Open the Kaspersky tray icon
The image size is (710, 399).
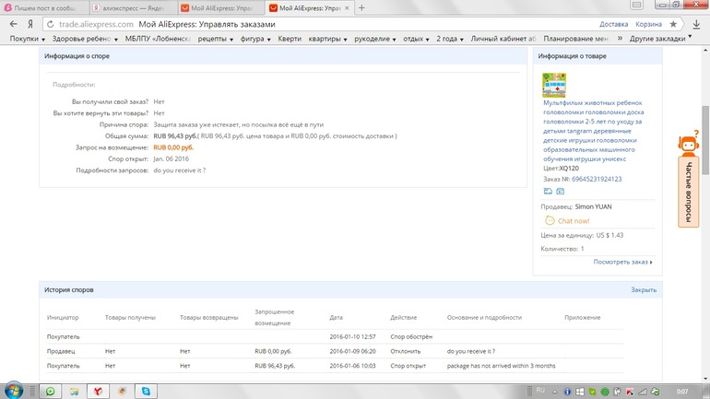[x=630, y=392]
